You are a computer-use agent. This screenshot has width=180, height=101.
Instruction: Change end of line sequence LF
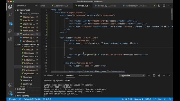coord(155,99)
